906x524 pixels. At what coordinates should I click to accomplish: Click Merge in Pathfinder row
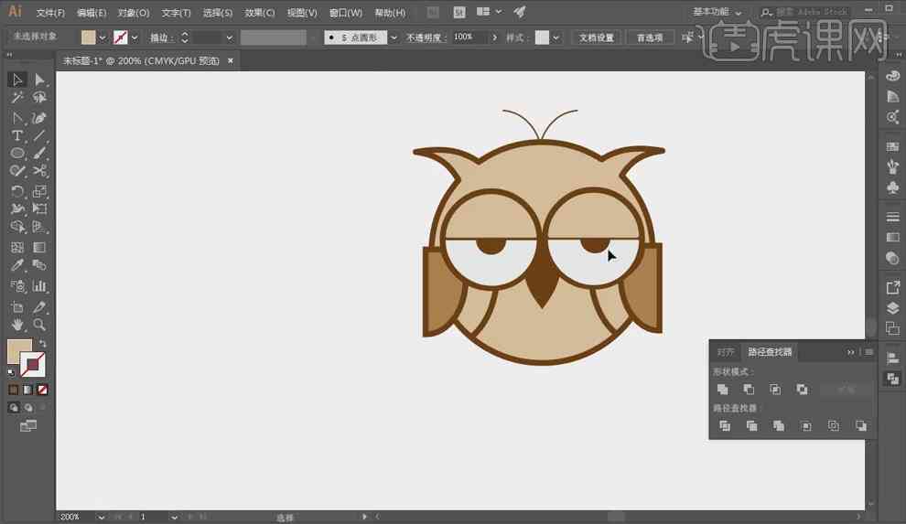pyautogui.click(x=779, y=426)
